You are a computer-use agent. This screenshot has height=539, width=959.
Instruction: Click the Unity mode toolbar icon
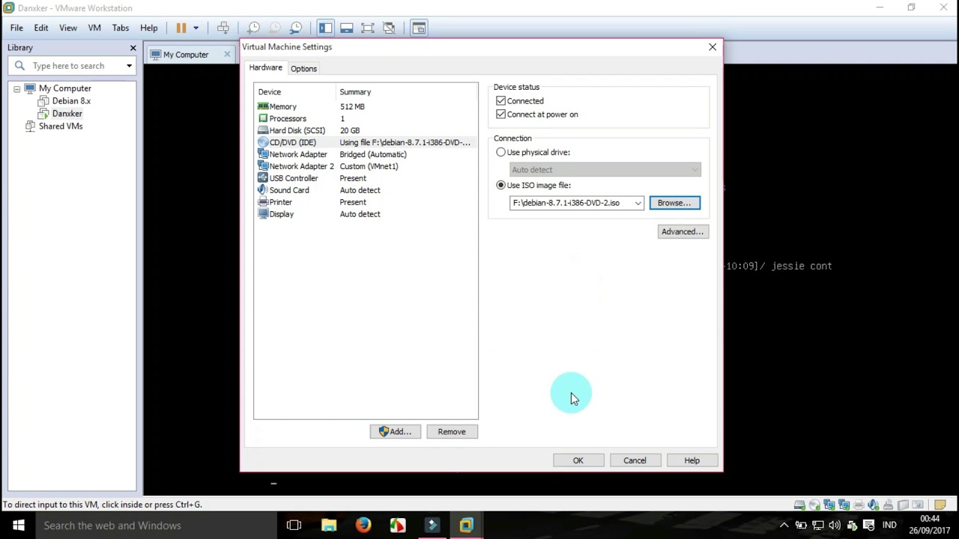click(x=389, y=28)
